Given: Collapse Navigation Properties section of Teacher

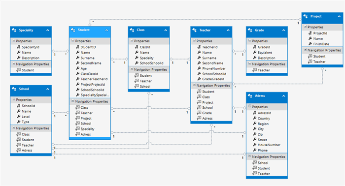Looking at the screenshot, I should click(x=194, y=85).
